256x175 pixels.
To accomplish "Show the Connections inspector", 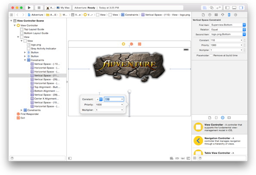I will coord(235,15).
